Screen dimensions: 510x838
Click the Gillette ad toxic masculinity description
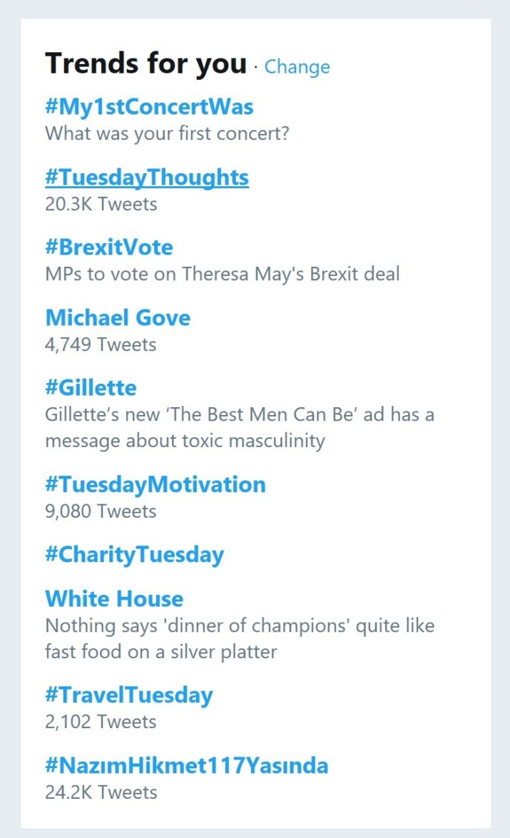239,428
